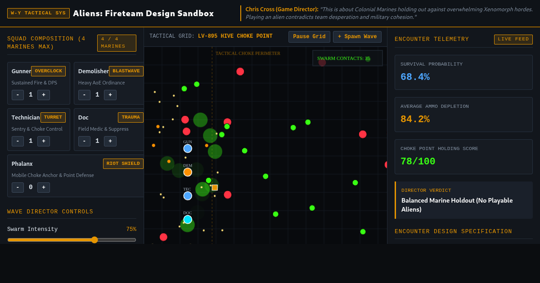Select the DOC marine marker
The height and width of the screenshot is (283, 540).
tap(188, 220)
